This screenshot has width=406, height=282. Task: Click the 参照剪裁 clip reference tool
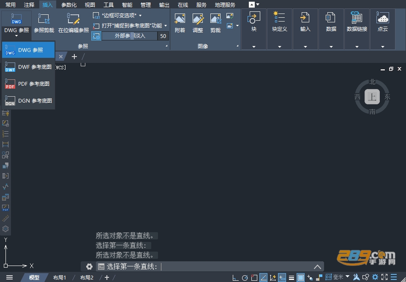(x=44, y=23)
